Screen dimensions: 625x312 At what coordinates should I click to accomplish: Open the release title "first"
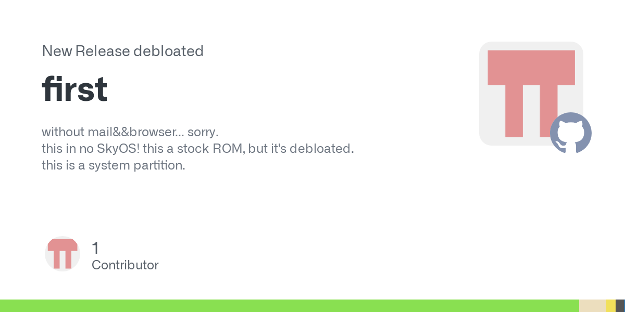tap(74, 89)
